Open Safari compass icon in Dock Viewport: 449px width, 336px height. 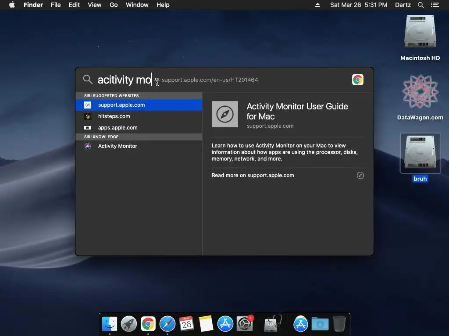pyautogui.click(x=167, y=324)
